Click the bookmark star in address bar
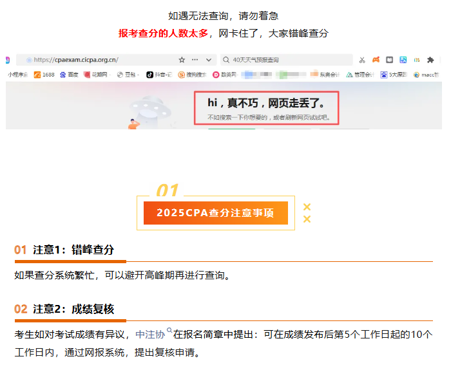This screenshot has height=370, width=451. point(182,60)
